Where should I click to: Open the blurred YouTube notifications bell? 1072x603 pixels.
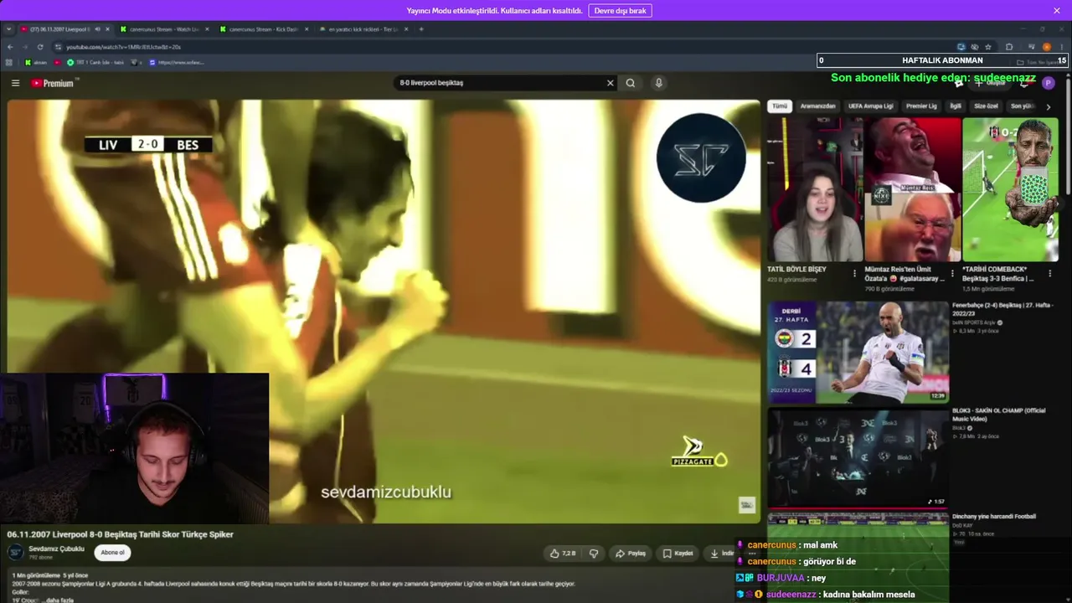coord(1023,83)
